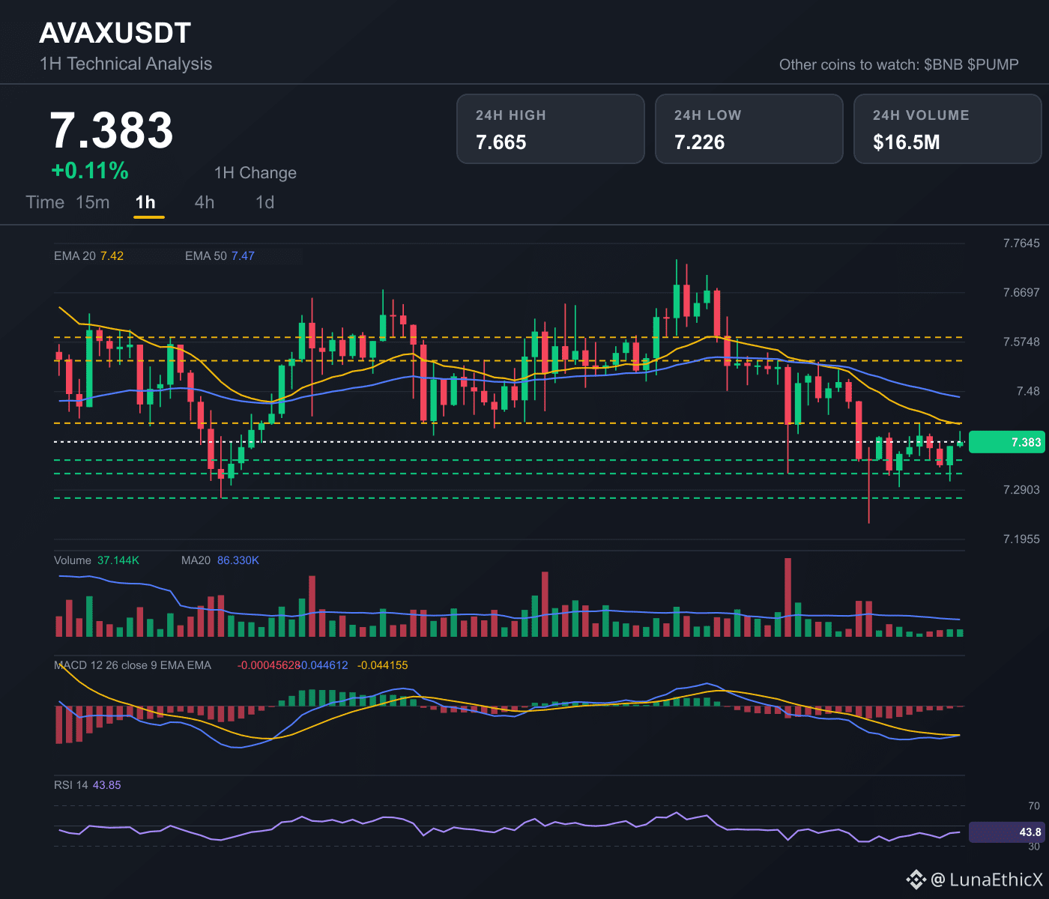This screenshot has width=1049, height=899.
Task: Click the RSI 70 overbought level label
Action: coord(1034,806)
